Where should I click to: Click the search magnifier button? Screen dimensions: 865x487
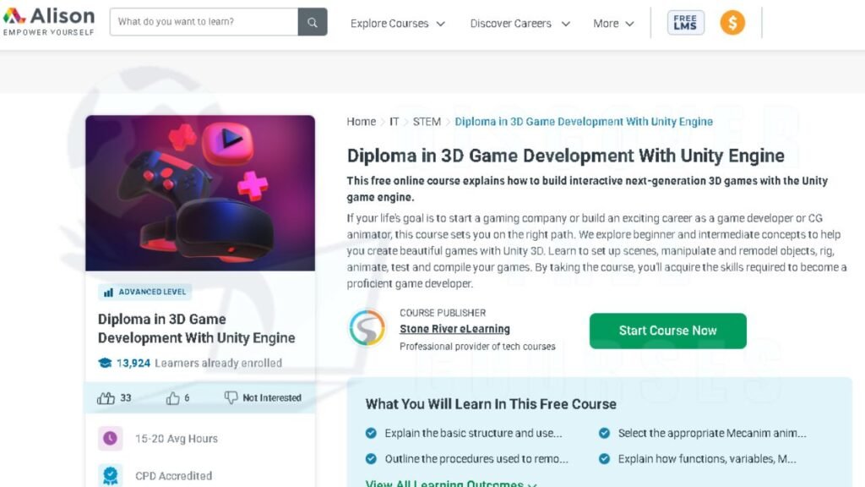(313, 22)
